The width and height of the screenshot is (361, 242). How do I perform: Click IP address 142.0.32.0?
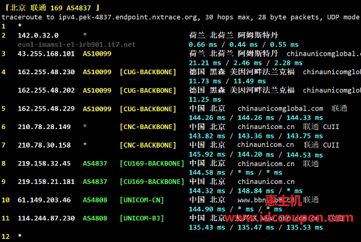[38, 35]
